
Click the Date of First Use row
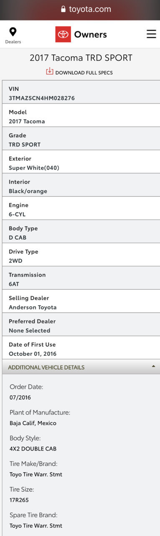[81, 348]
